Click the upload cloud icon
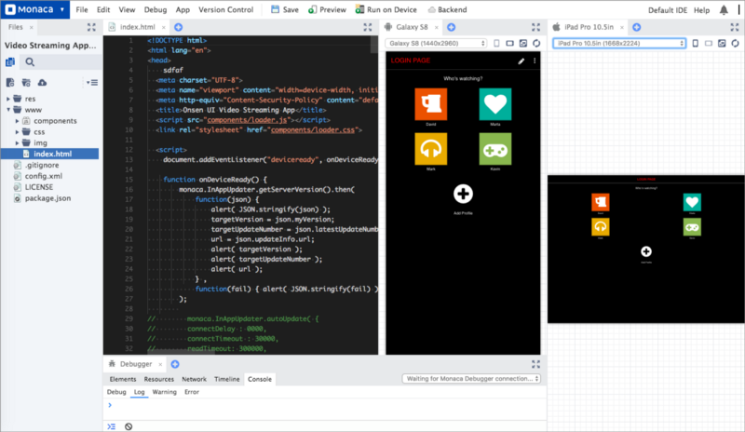Viewport: 745px width, 432px height. (42, 82)
